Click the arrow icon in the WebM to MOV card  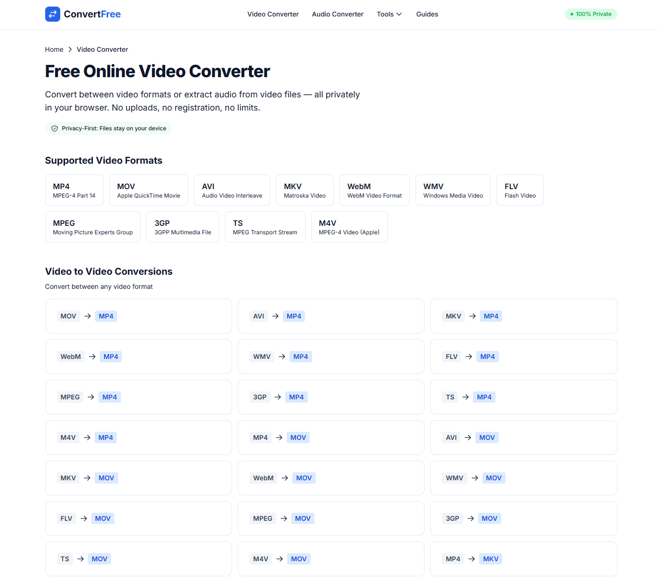coord(285,478)
